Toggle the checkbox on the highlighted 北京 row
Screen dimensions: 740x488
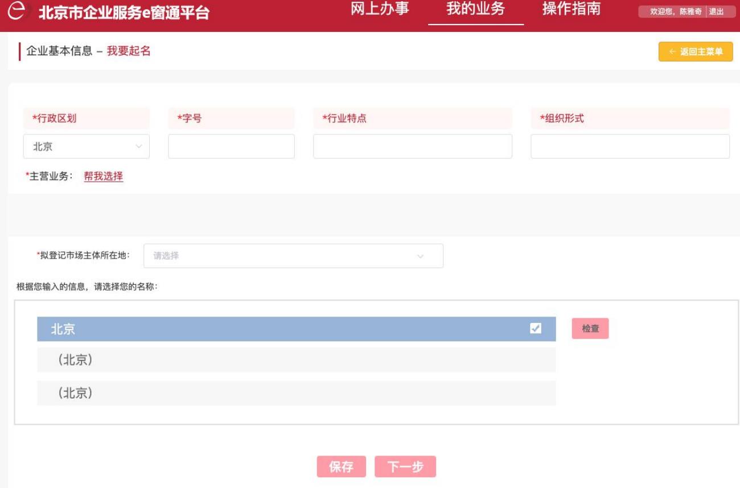tap(535, 329)
